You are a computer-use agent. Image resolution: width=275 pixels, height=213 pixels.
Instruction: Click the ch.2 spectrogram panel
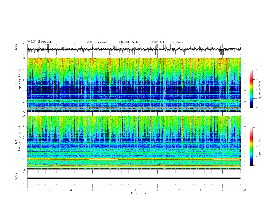coord(134,143)
